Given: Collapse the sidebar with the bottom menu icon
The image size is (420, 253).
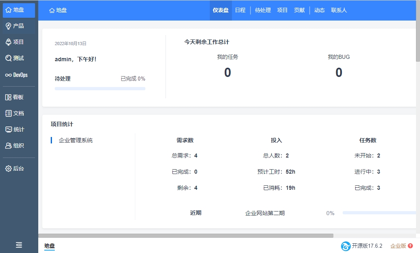Looking at the screenshot, I should click(x=19, y=245).
